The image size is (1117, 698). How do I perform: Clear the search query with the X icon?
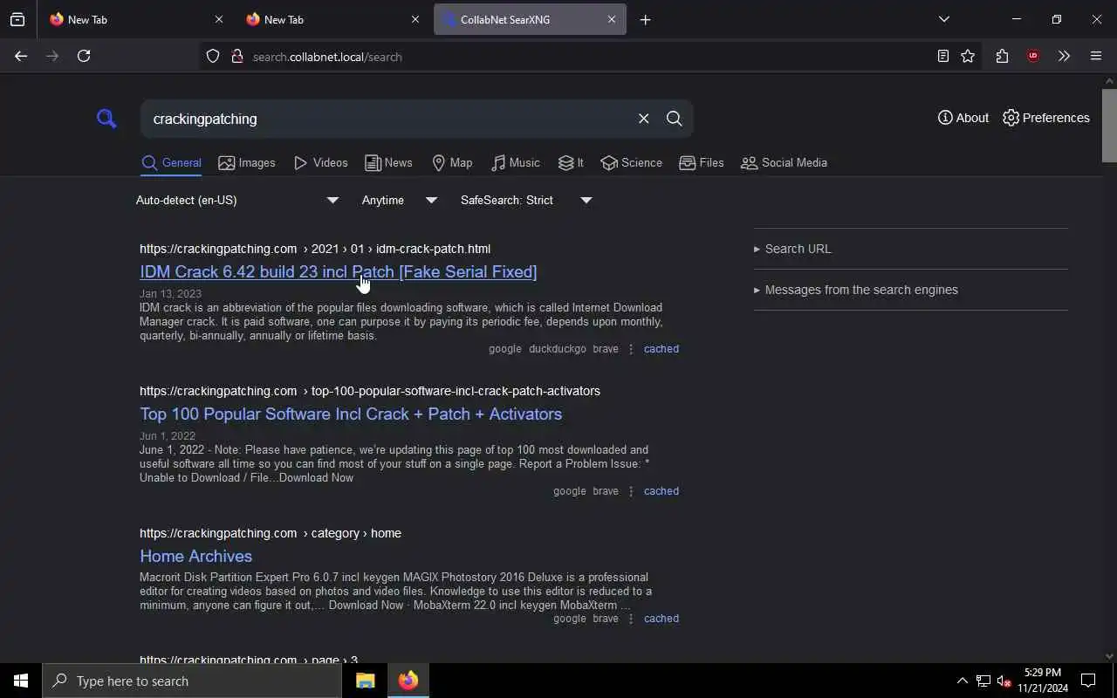[x=644, y=119]
